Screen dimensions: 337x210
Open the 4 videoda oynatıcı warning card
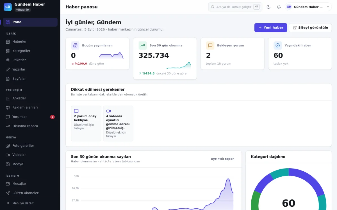click(118, 123)
